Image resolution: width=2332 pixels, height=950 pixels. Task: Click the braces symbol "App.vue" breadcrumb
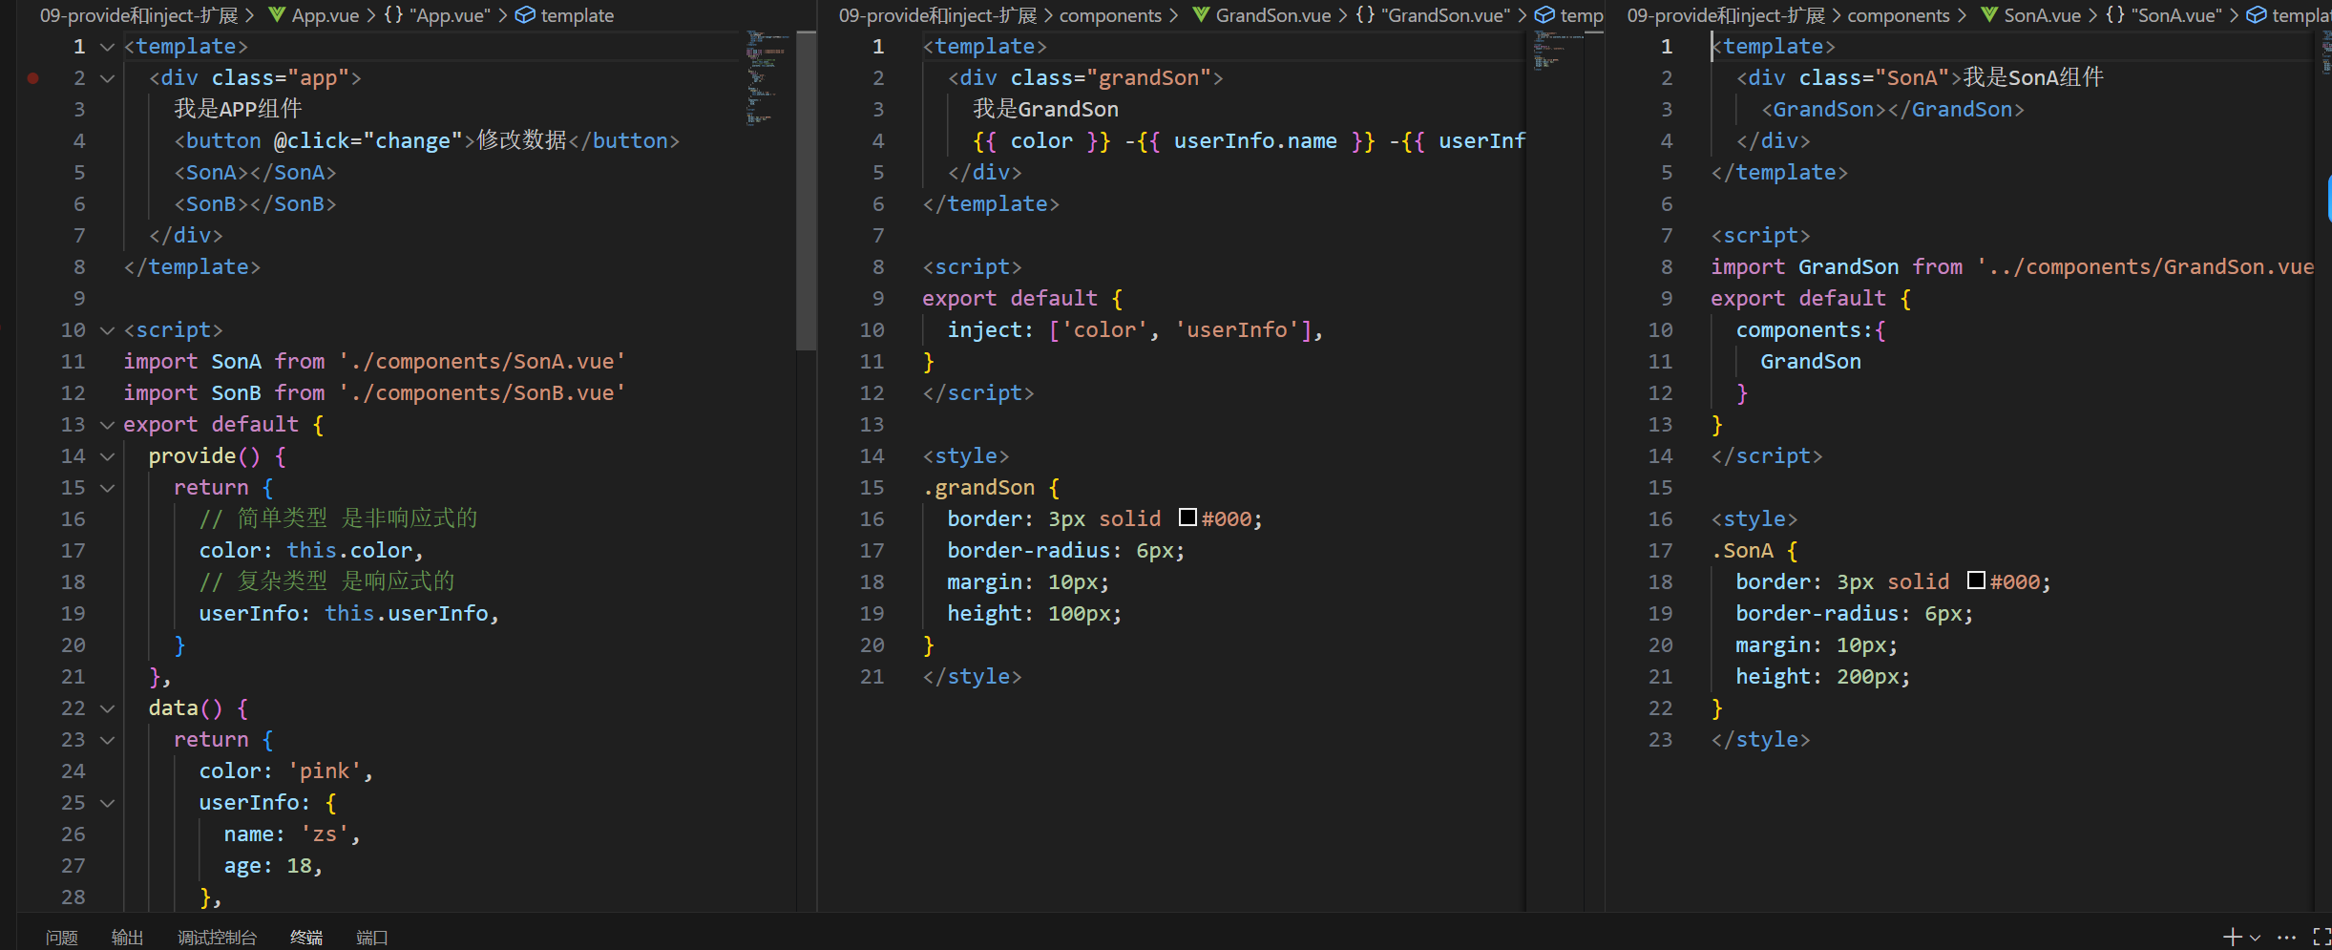[437, 15]
